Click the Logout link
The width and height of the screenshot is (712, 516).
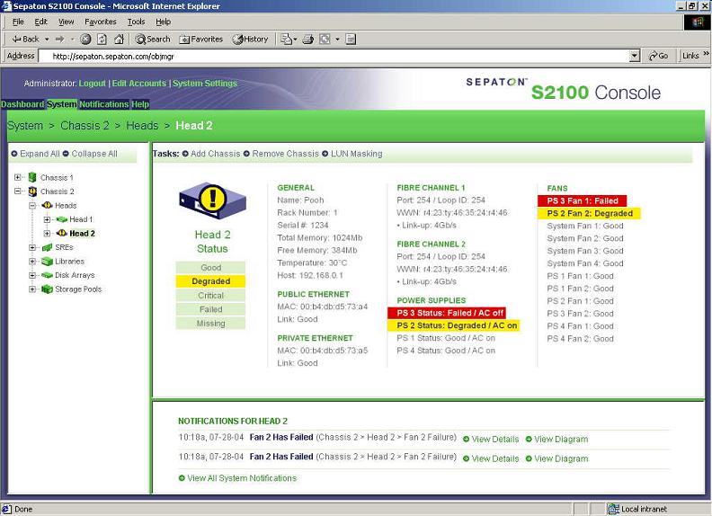tap(93, 83)
